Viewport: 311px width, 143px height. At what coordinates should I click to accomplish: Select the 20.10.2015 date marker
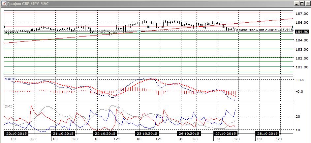coord(16,133)
